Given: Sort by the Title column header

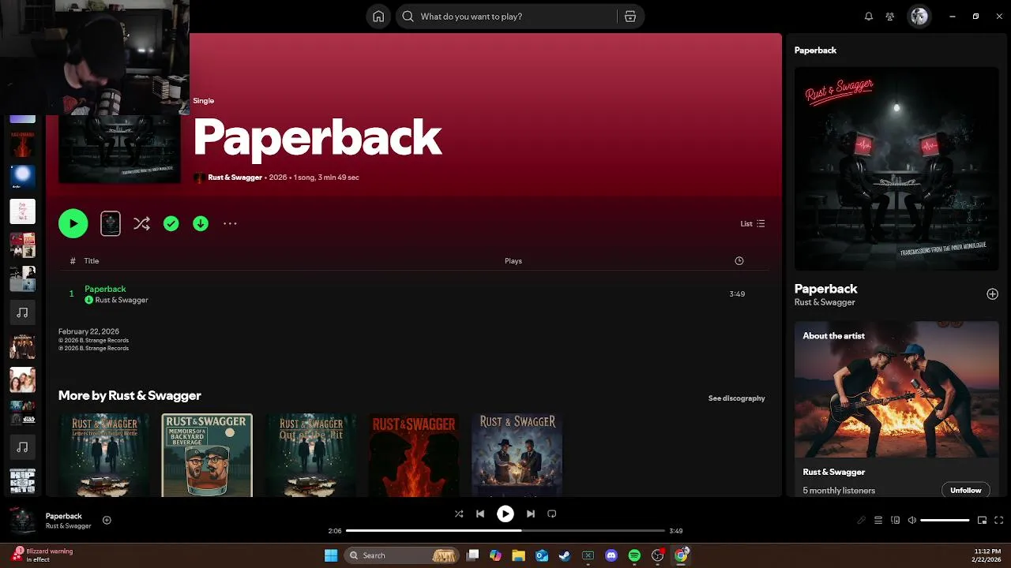Looking at the screenshot, I should click(x=92, y=261).
